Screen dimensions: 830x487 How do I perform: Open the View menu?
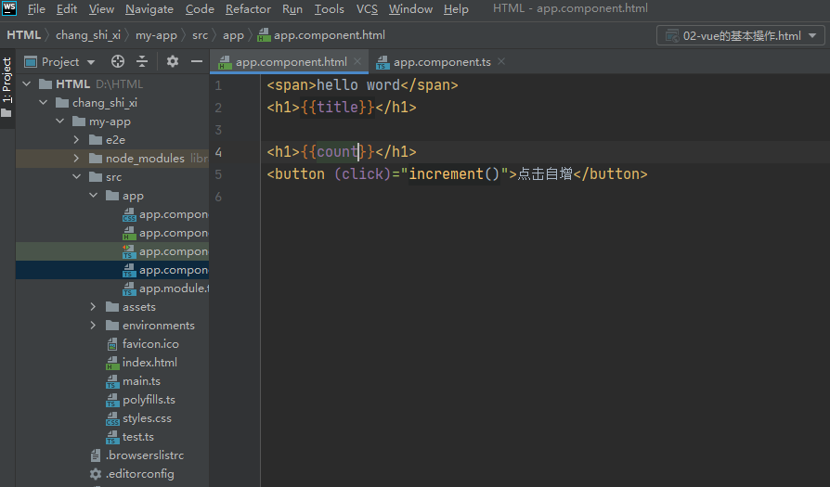[x=101, y=9]
